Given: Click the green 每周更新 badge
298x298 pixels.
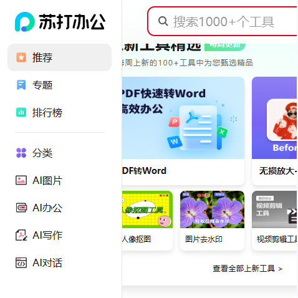Looking at the screenshot, I should (225, 47).
